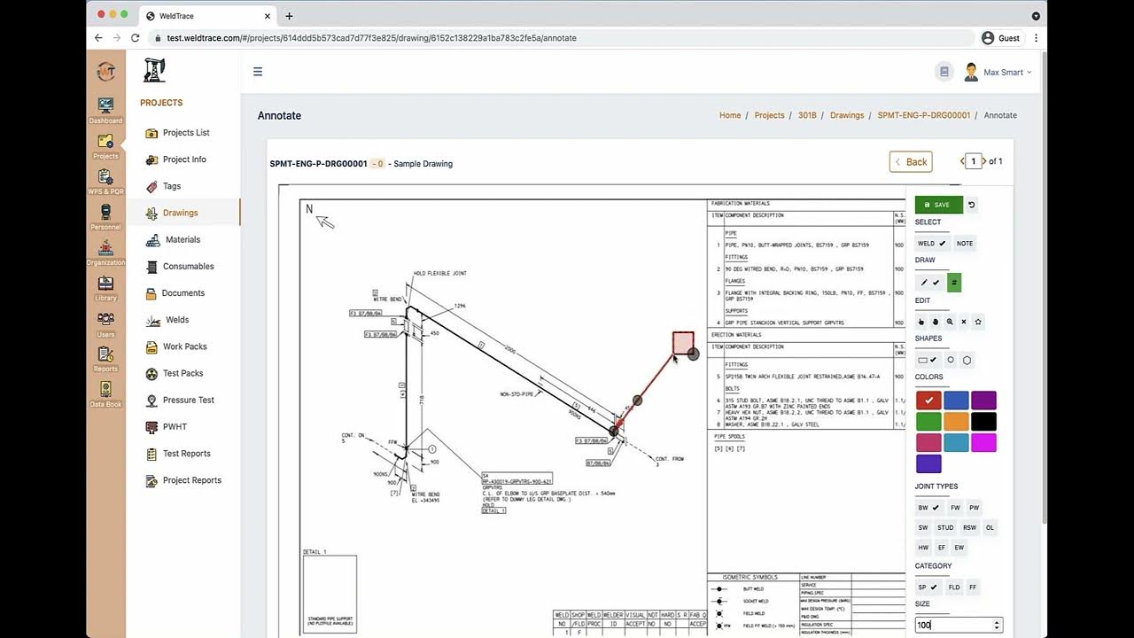
Task: Select the grab hand edit tool
Action: (936, 322)
